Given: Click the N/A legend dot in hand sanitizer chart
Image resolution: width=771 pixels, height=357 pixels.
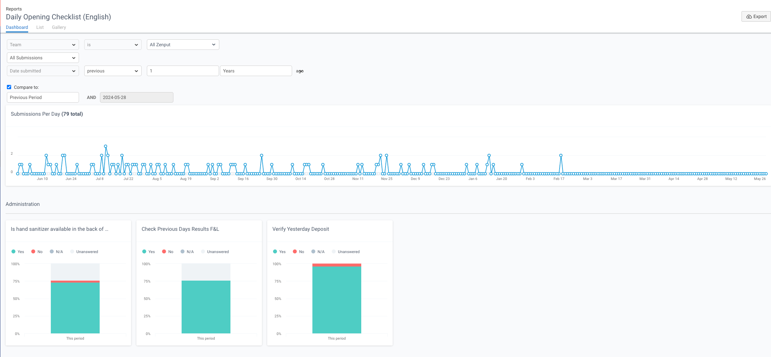Looking at the screenshot, I should (51, 251).
